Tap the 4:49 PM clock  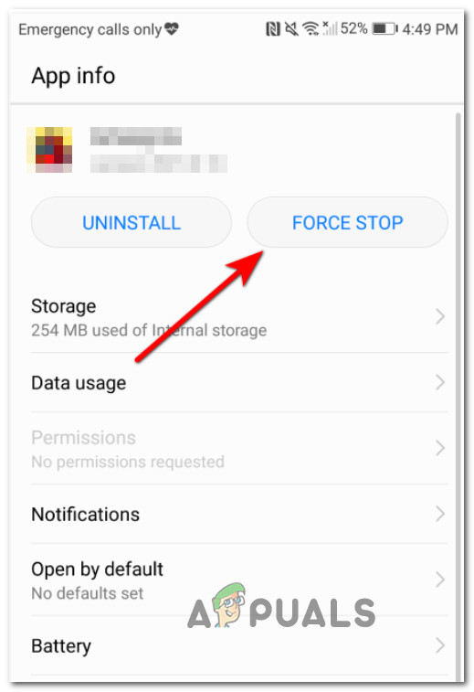(429, 29)
